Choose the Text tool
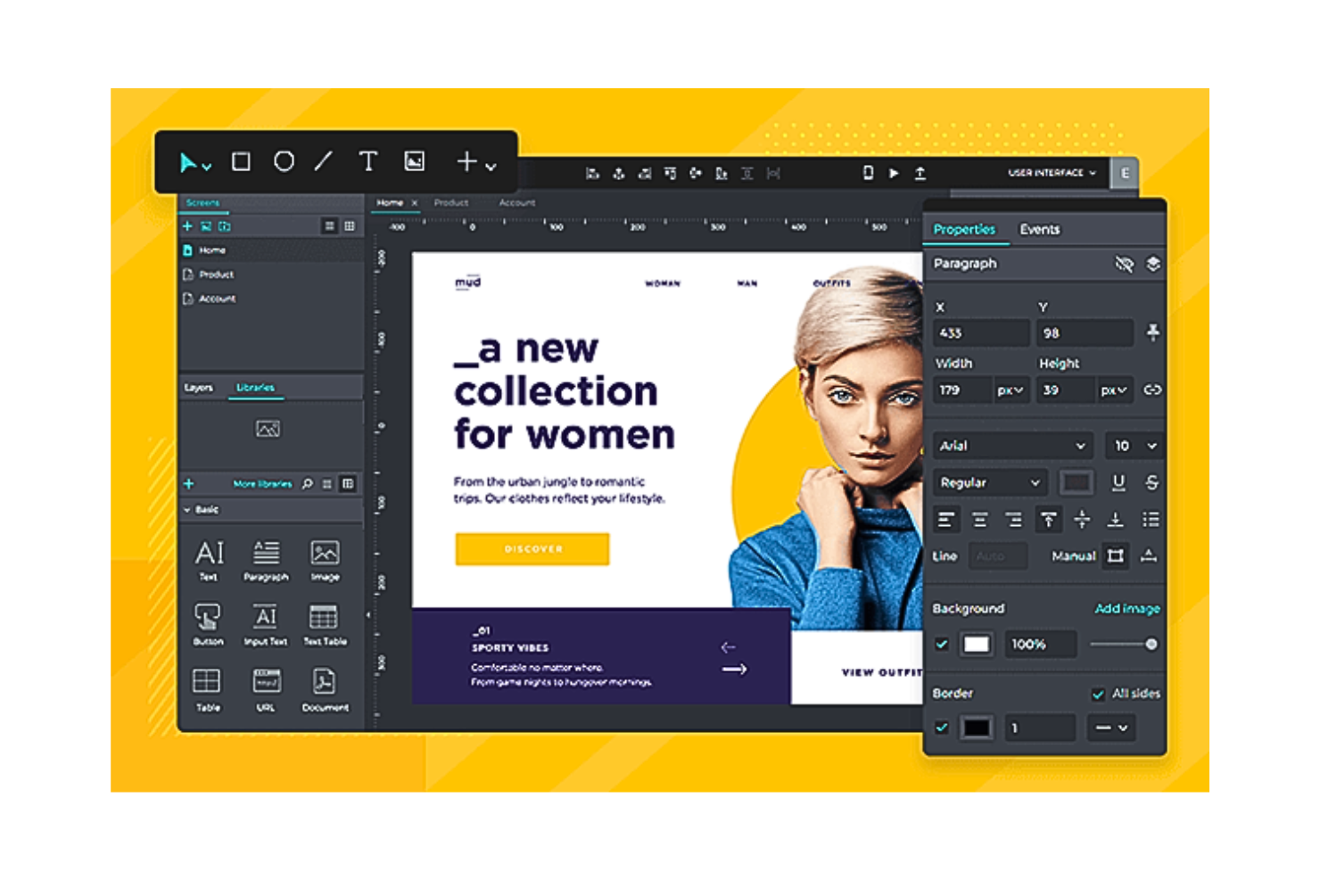The width and height of the screenshot is (1320, 880). point(367,161)
